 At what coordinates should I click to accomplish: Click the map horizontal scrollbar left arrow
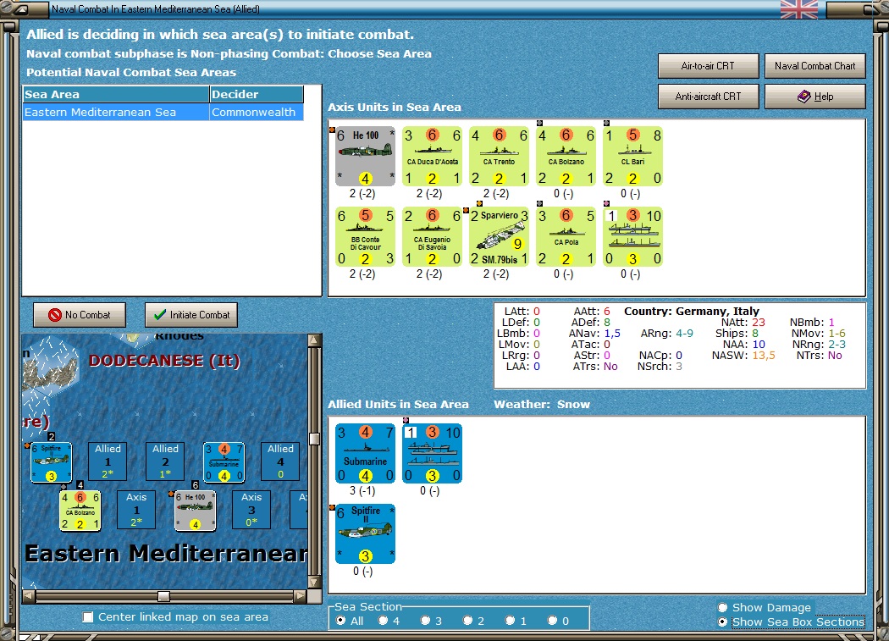click(x=29, y=596)
